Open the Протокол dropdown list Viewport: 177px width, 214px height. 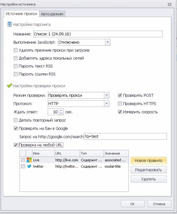pyautogui.click(x=106, y=104)
